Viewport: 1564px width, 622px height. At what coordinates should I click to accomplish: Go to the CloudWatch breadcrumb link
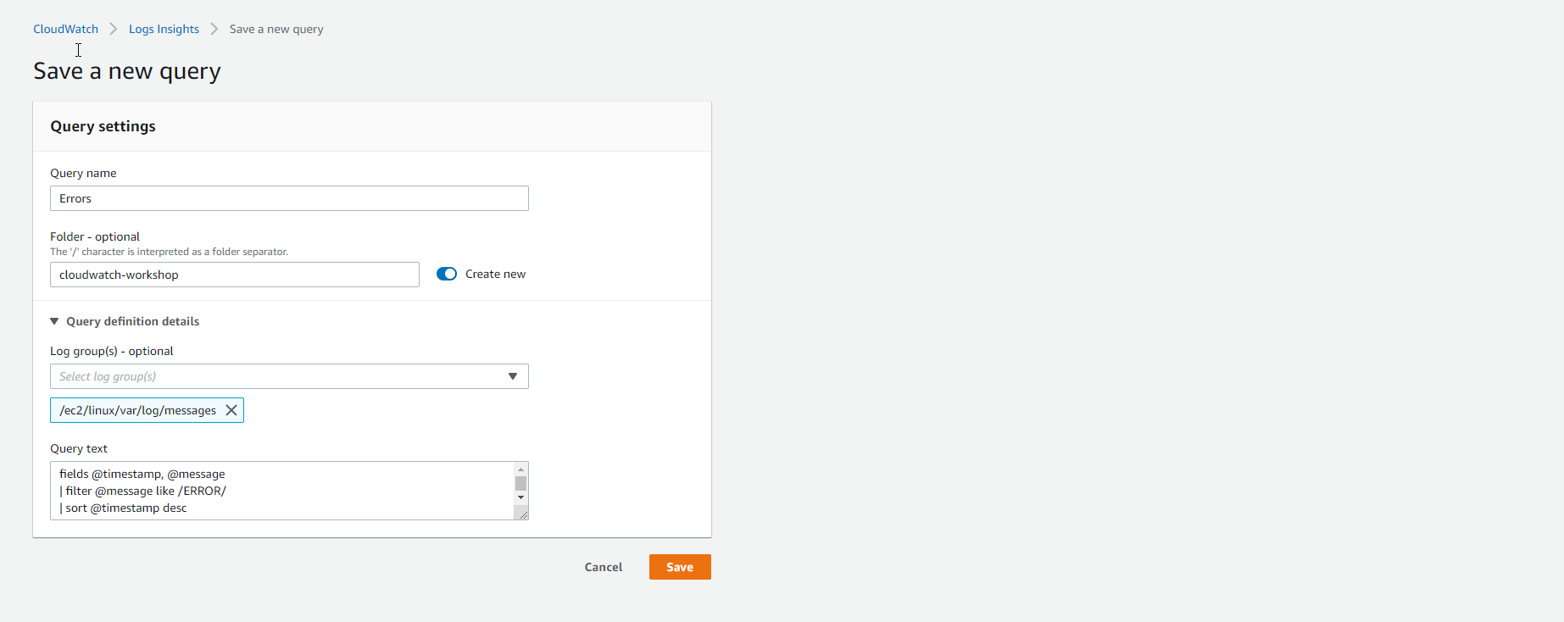click(65, 29)
